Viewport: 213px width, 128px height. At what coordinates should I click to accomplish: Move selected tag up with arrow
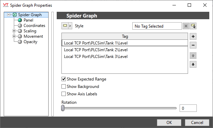193,56
